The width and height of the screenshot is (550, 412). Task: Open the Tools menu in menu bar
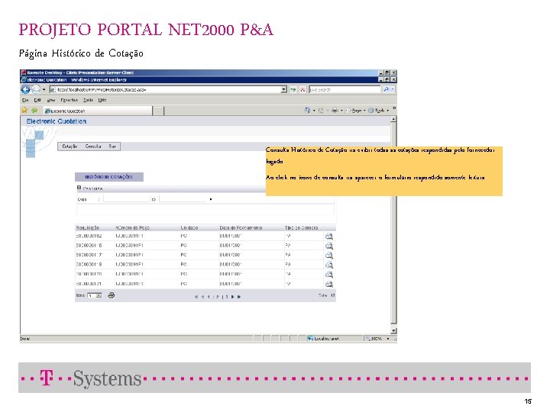pyautogui.click(x=88, y=100)
